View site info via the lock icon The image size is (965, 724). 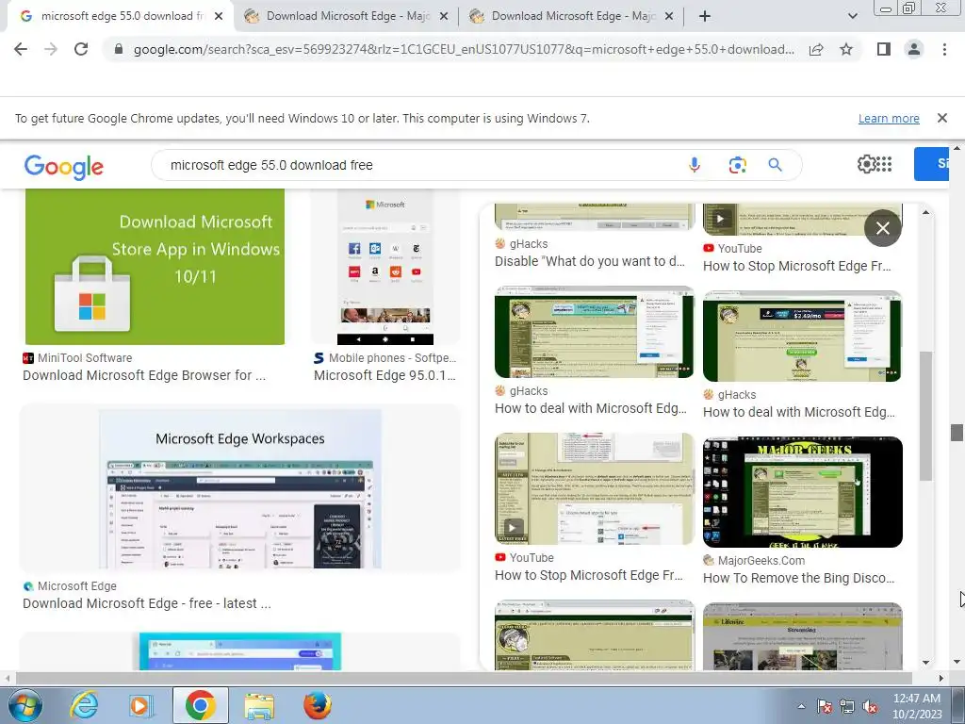point(119,49)
